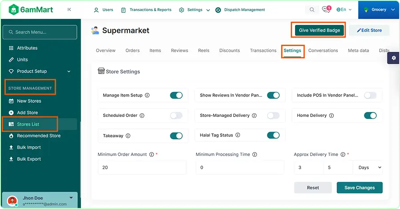The image size is (400, 209).
Task: Enable Include POS In Vendor Panel toggle
Action: 370,95
